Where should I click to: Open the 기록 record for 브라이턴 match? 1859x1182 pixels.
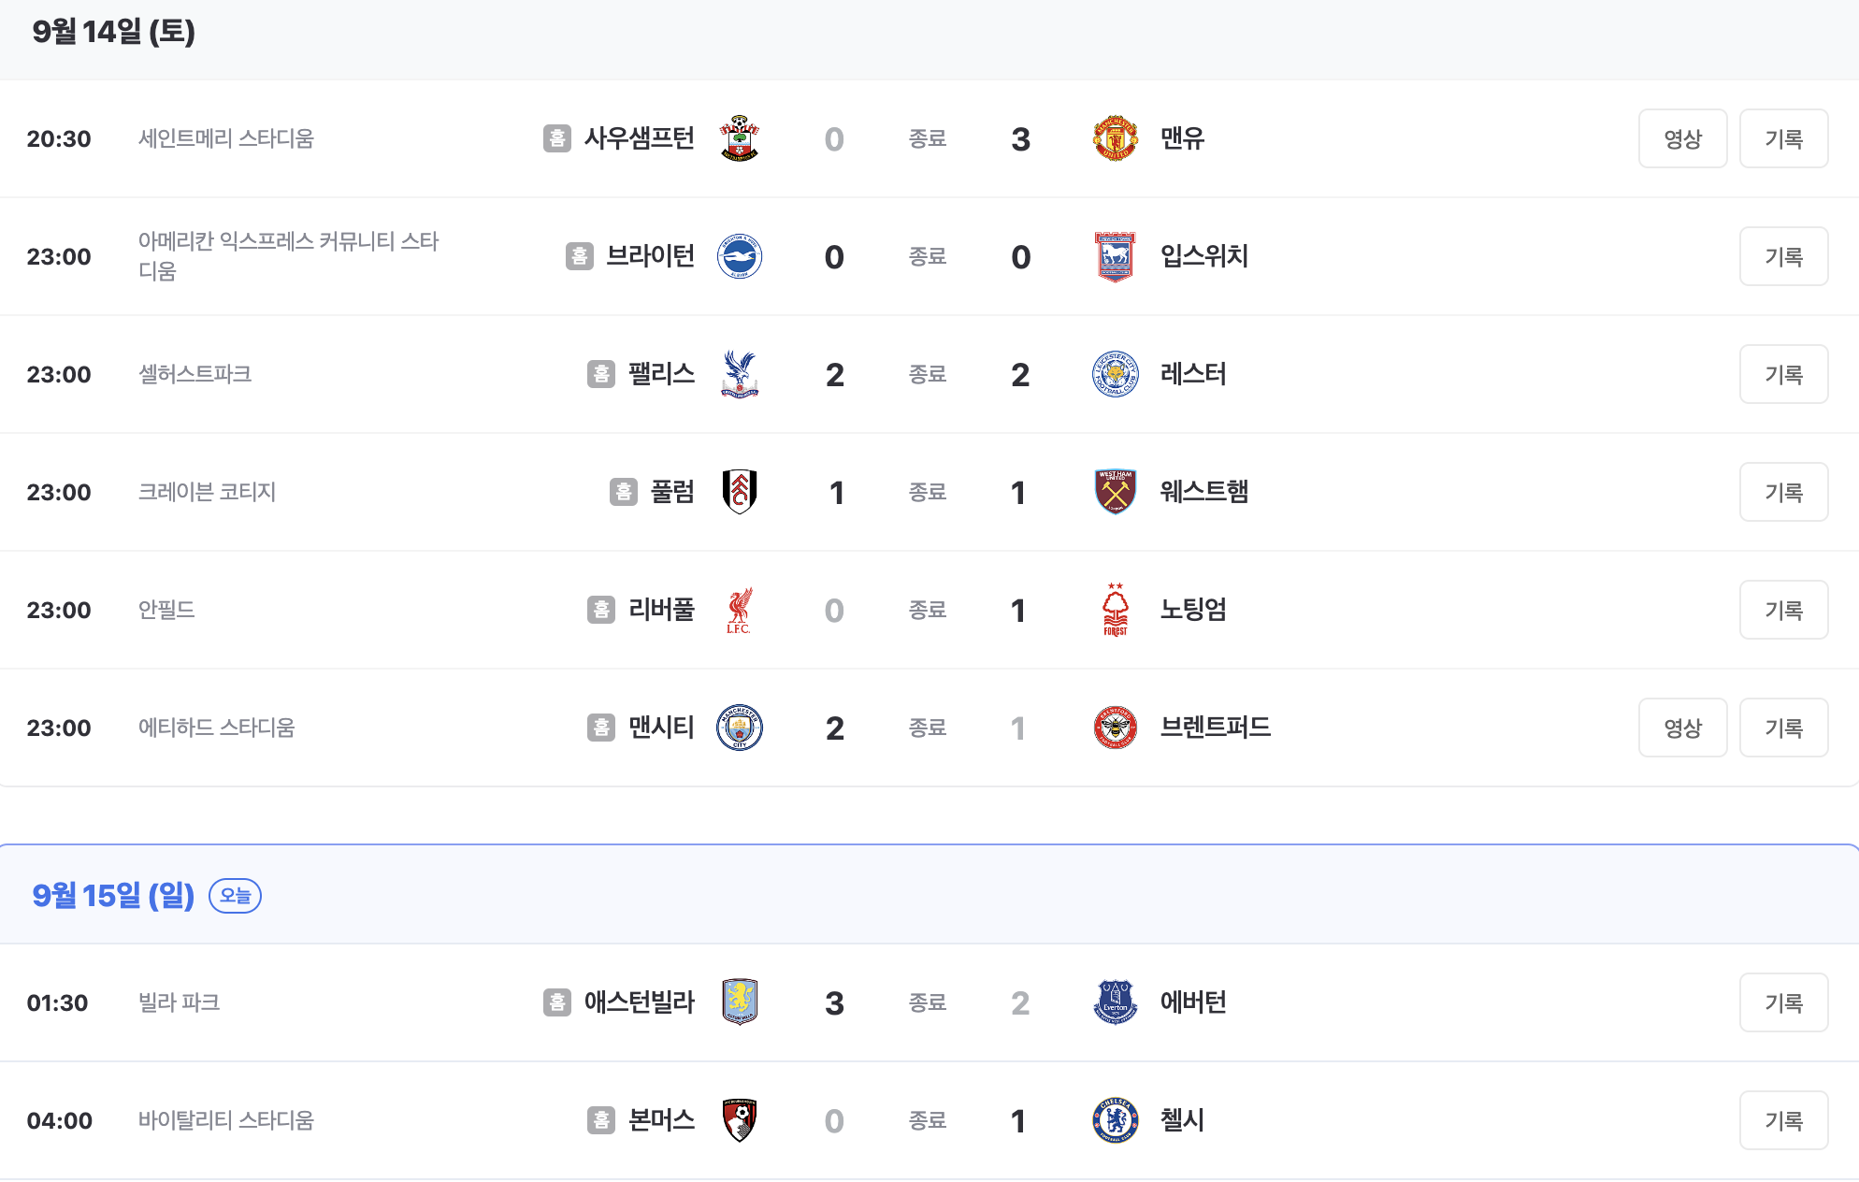[x=1783, y=256]
